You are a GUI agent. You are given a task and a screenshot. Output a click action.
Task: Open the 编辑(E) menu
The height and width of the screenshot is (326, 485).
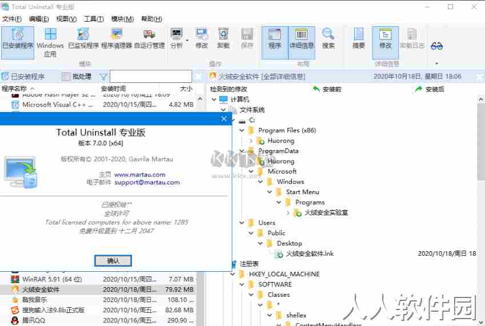(39, 19)
